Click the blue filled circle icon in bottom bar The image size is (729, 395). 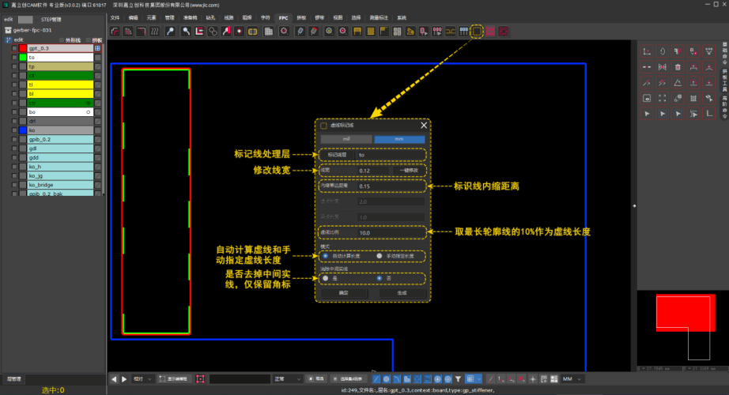click(x=387, y=379)
